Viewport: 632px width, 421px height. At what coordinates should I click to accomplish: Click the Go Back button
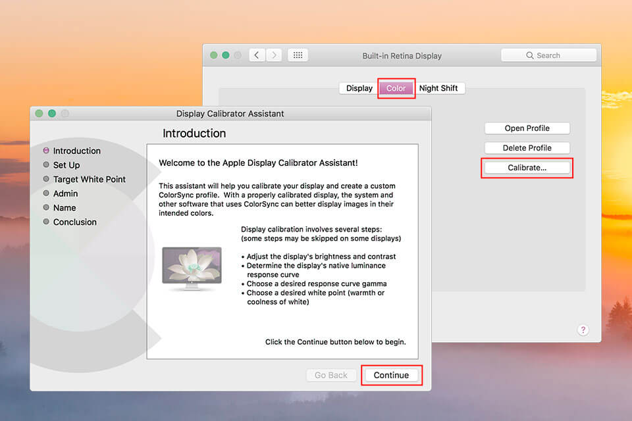[x=331, y=374]
